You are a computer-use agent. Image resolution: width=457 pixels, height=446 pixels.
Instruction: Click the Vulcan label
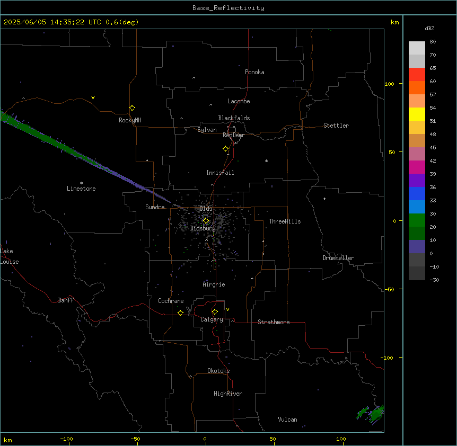pos(287,420)
